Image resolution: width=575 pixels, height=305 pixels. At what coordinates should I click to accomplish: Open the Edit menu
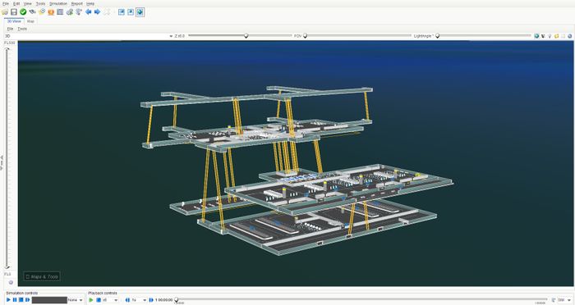[x=16, y=3]
